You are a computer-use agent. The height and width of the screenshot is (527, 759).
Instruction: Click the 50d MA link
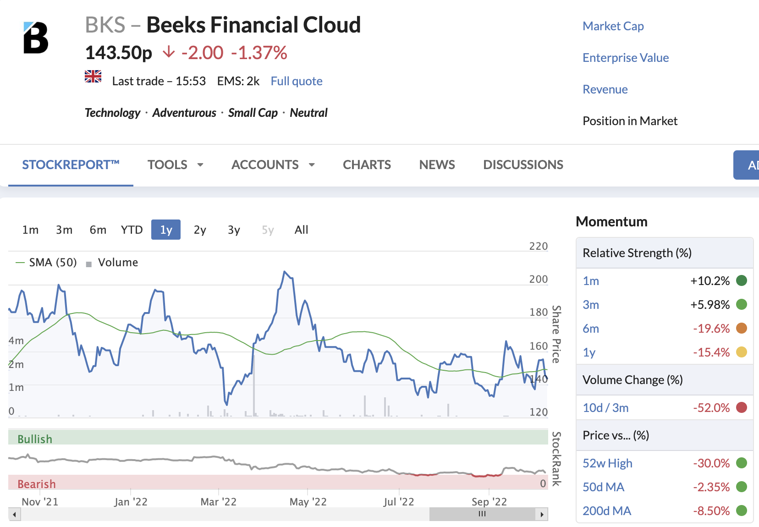pyautogui.click(x=603, y=487)
